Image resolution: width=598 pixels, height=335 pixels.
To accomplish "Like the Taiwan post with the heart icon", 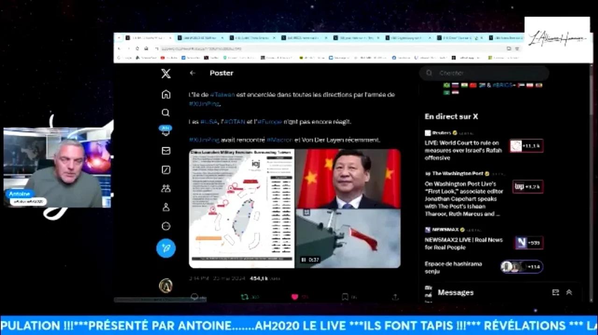I will point(294,297).
